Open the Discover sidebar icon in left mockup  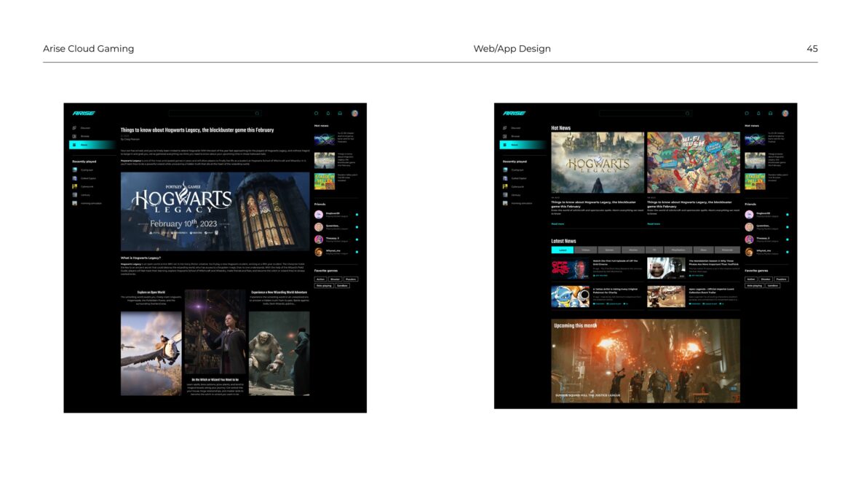(75, 128)
